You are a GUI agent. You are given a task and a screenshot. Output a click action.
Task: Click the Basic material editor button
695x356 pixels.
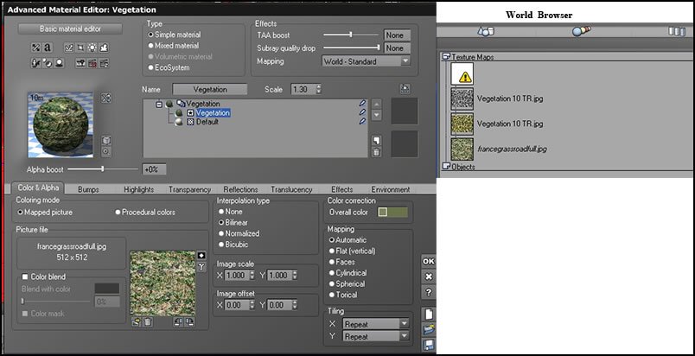pyautogui.click(x=71, y=29)
